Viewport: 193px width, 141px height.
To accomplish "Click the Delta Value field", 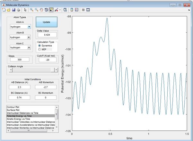I will [x=47, y=35].
